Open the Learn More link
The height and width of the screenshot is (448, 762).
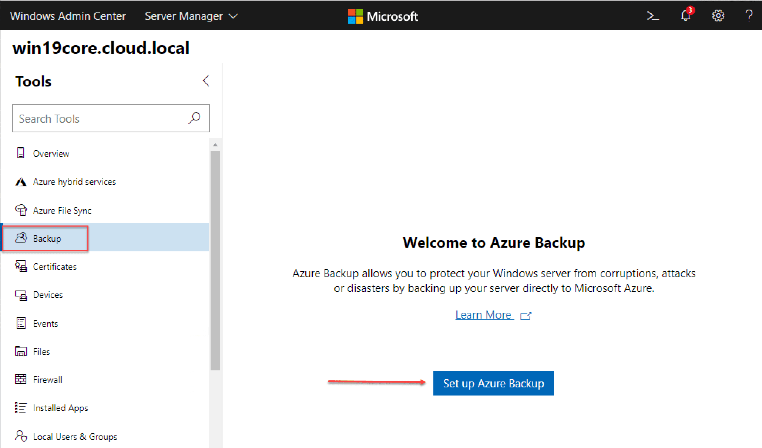(x=484, y=315)
